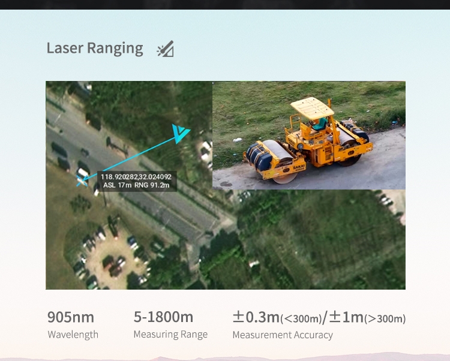Click the "ASL 17m RNG 91.2m" readout
The width and height of the screenshot is (450, 361).
click(x=136, y=185)
